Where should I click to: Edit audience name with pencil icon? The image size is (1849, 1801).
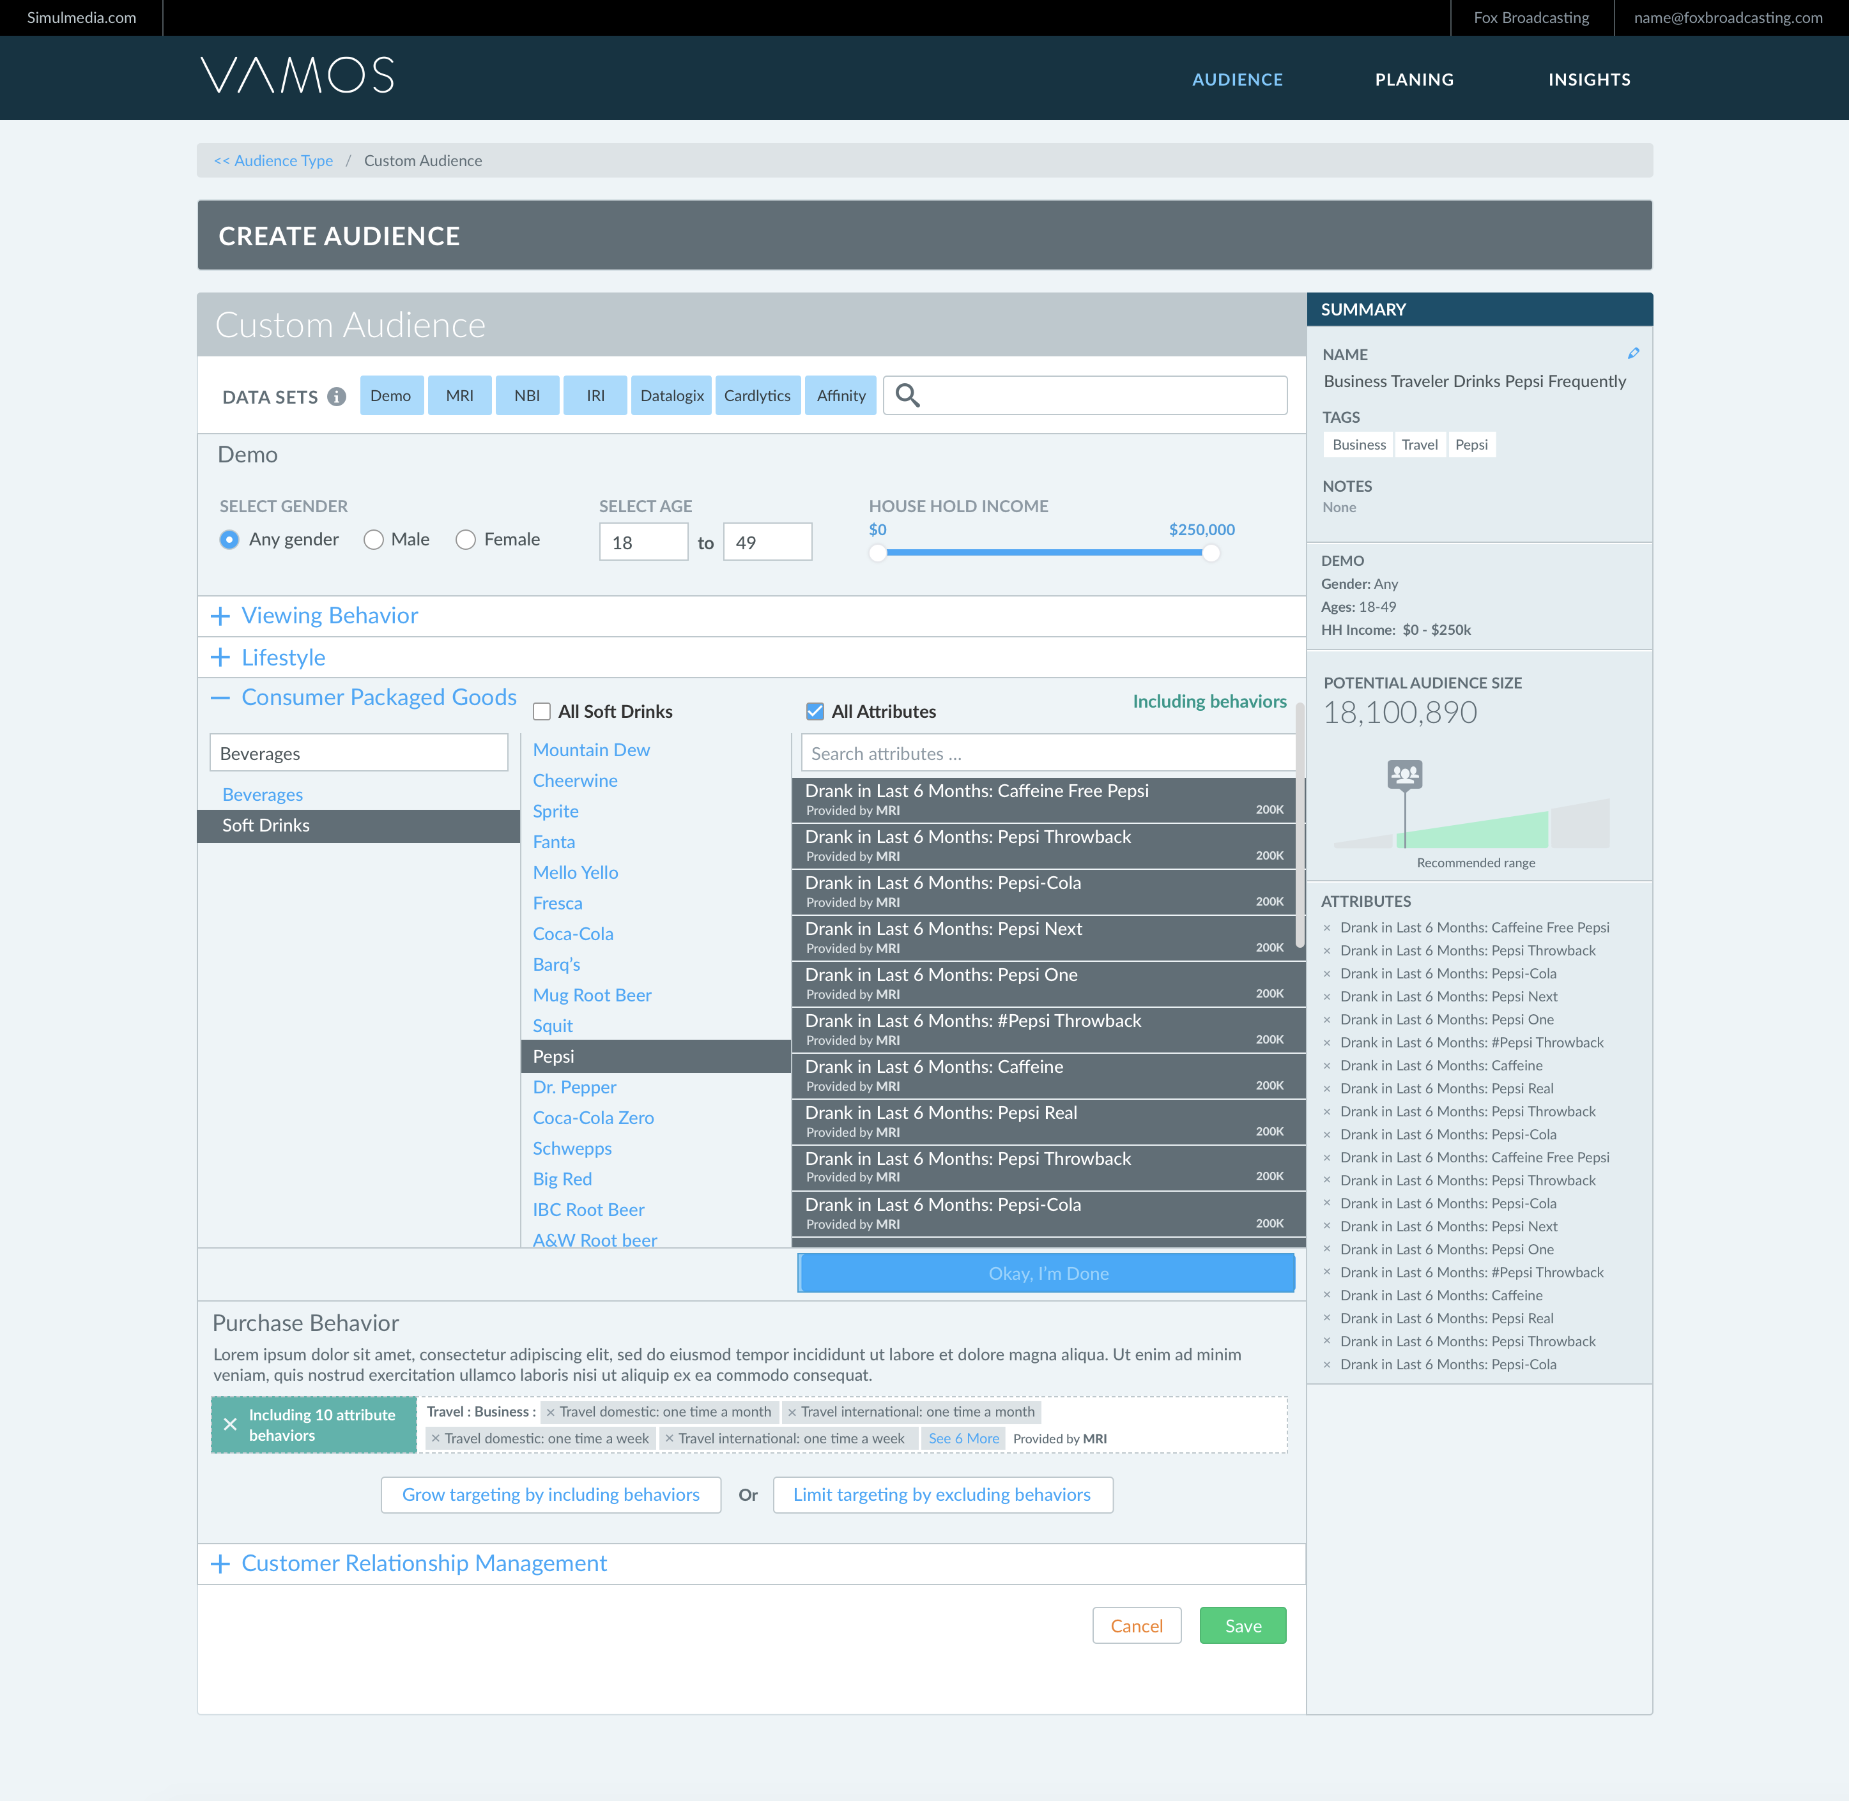coord(1633,353)
